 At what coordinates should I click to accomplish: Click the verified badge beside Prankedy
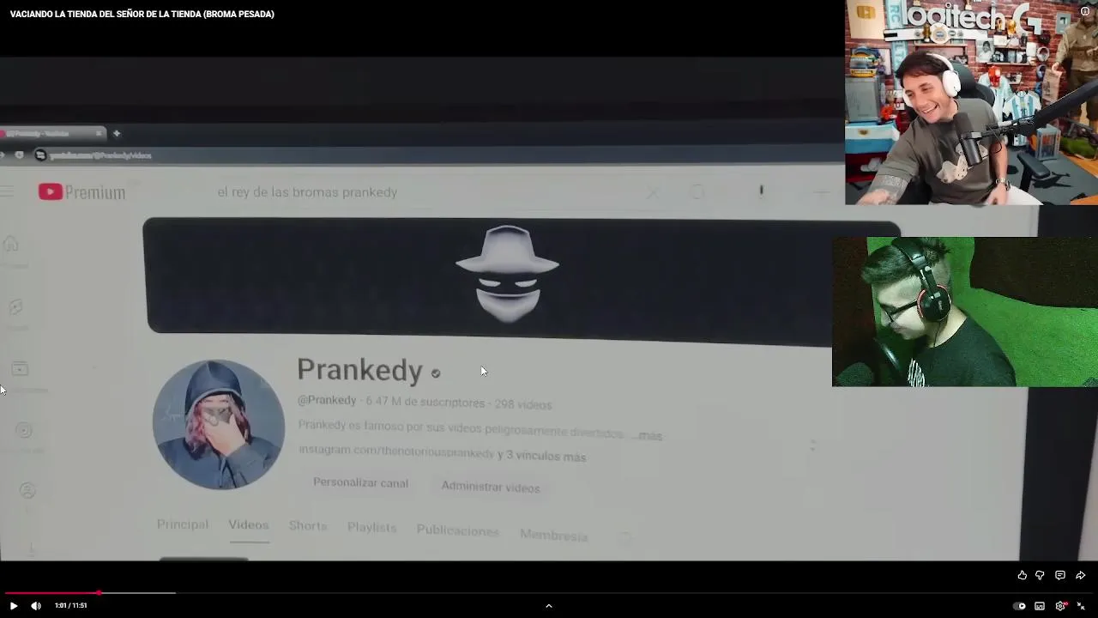pyautogui.click(x=436, y=373)
